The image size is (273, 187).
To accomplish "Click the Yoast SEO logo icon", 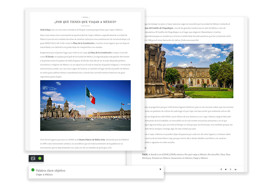I will pyautogui.click(x=33, y=158).
